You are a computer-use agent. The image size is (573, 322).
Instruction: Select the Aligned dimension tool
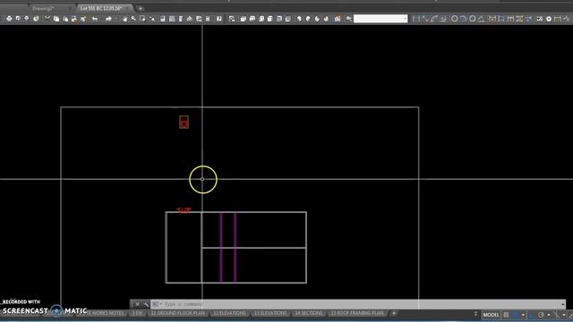coord(425,18)
